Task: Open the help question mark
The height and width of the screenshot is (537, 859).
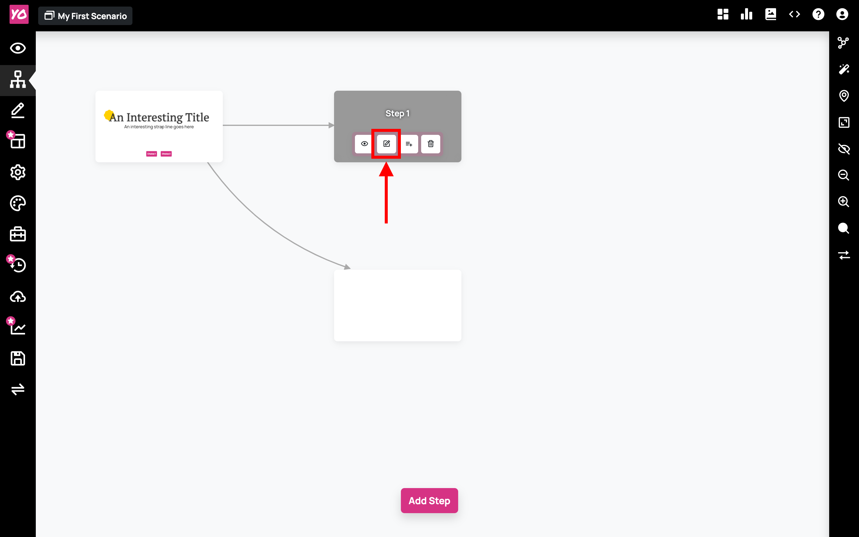Action: pos(818,15)
